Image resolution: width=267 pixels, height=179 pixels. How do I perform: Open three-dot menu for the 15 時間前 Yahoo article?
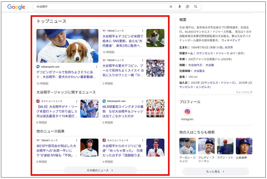pyautogui.click(x=142, y=31)
